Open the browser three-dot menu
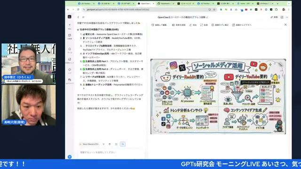The image size is (301, 169). point(288,9)
